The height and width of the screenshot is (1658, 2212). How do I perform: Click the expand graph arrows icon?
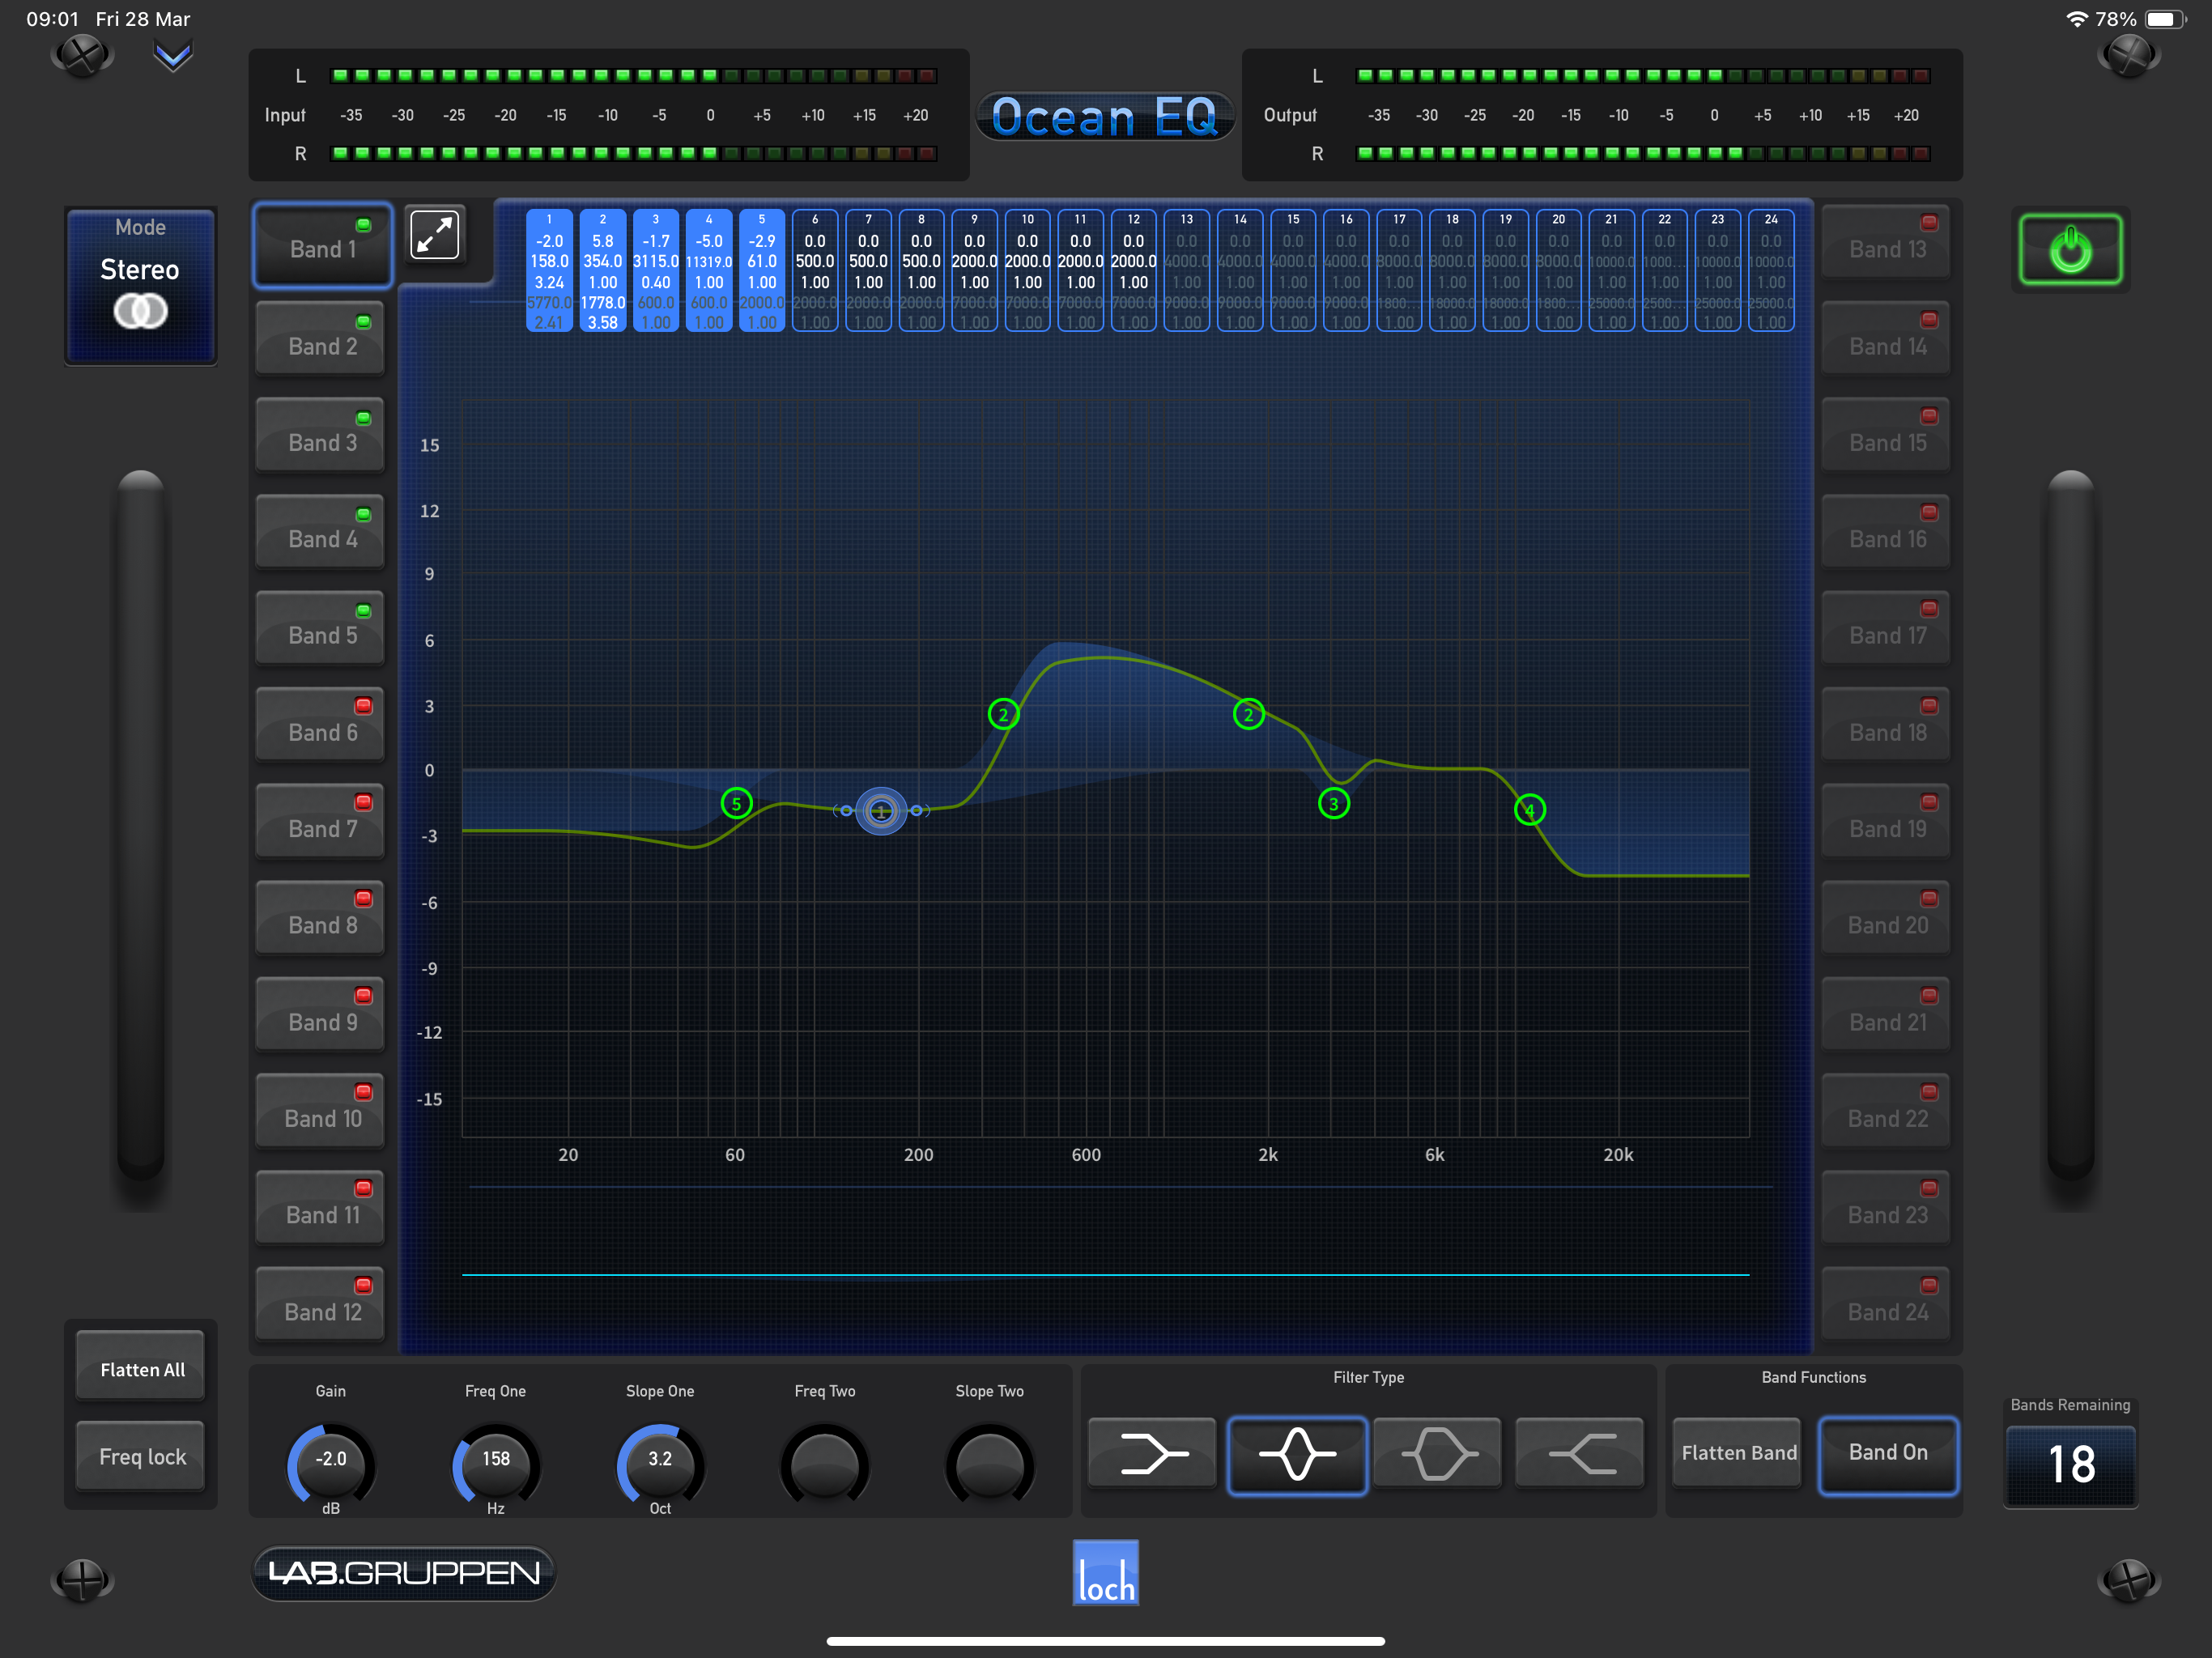[x=435, y=234]
